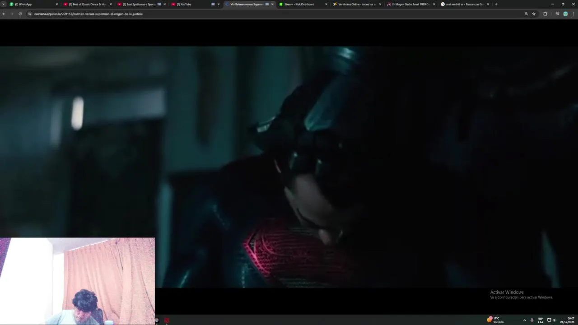Go forward to the next page
This screenshot has height=325, width=578.
click(12, 14)
